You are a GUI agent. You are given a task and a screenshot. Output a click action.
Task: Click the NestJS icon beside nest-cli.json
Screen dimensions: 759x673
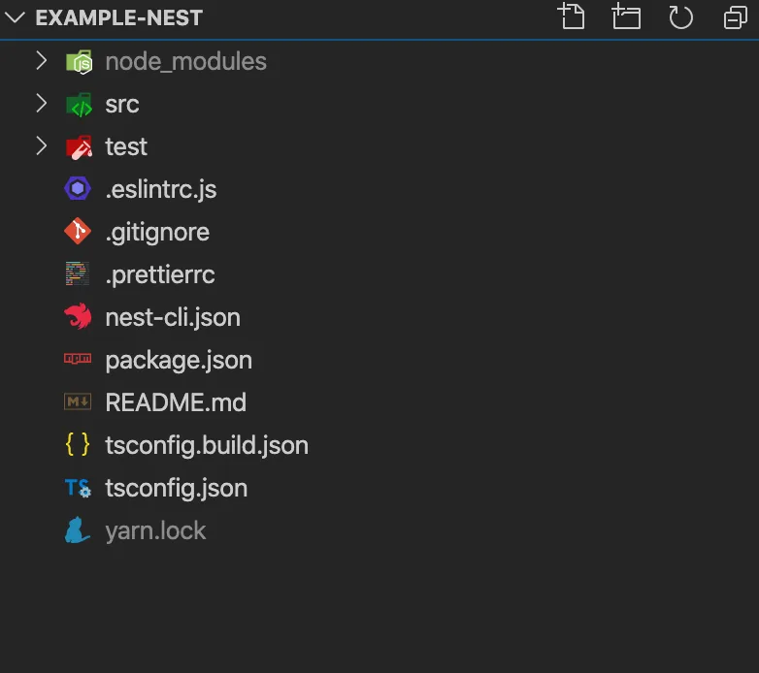tap(78, 317)
